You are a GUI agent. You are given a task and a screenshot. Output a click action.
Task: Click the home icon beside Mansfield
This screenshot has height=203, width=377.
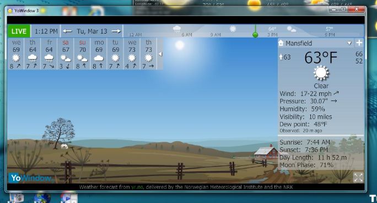(281, 43)
